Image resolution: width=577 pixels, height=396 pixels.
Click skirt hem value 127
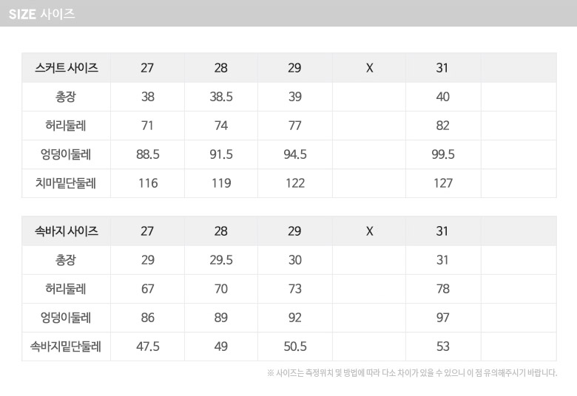pyautogui.click(x=442, y=183)
